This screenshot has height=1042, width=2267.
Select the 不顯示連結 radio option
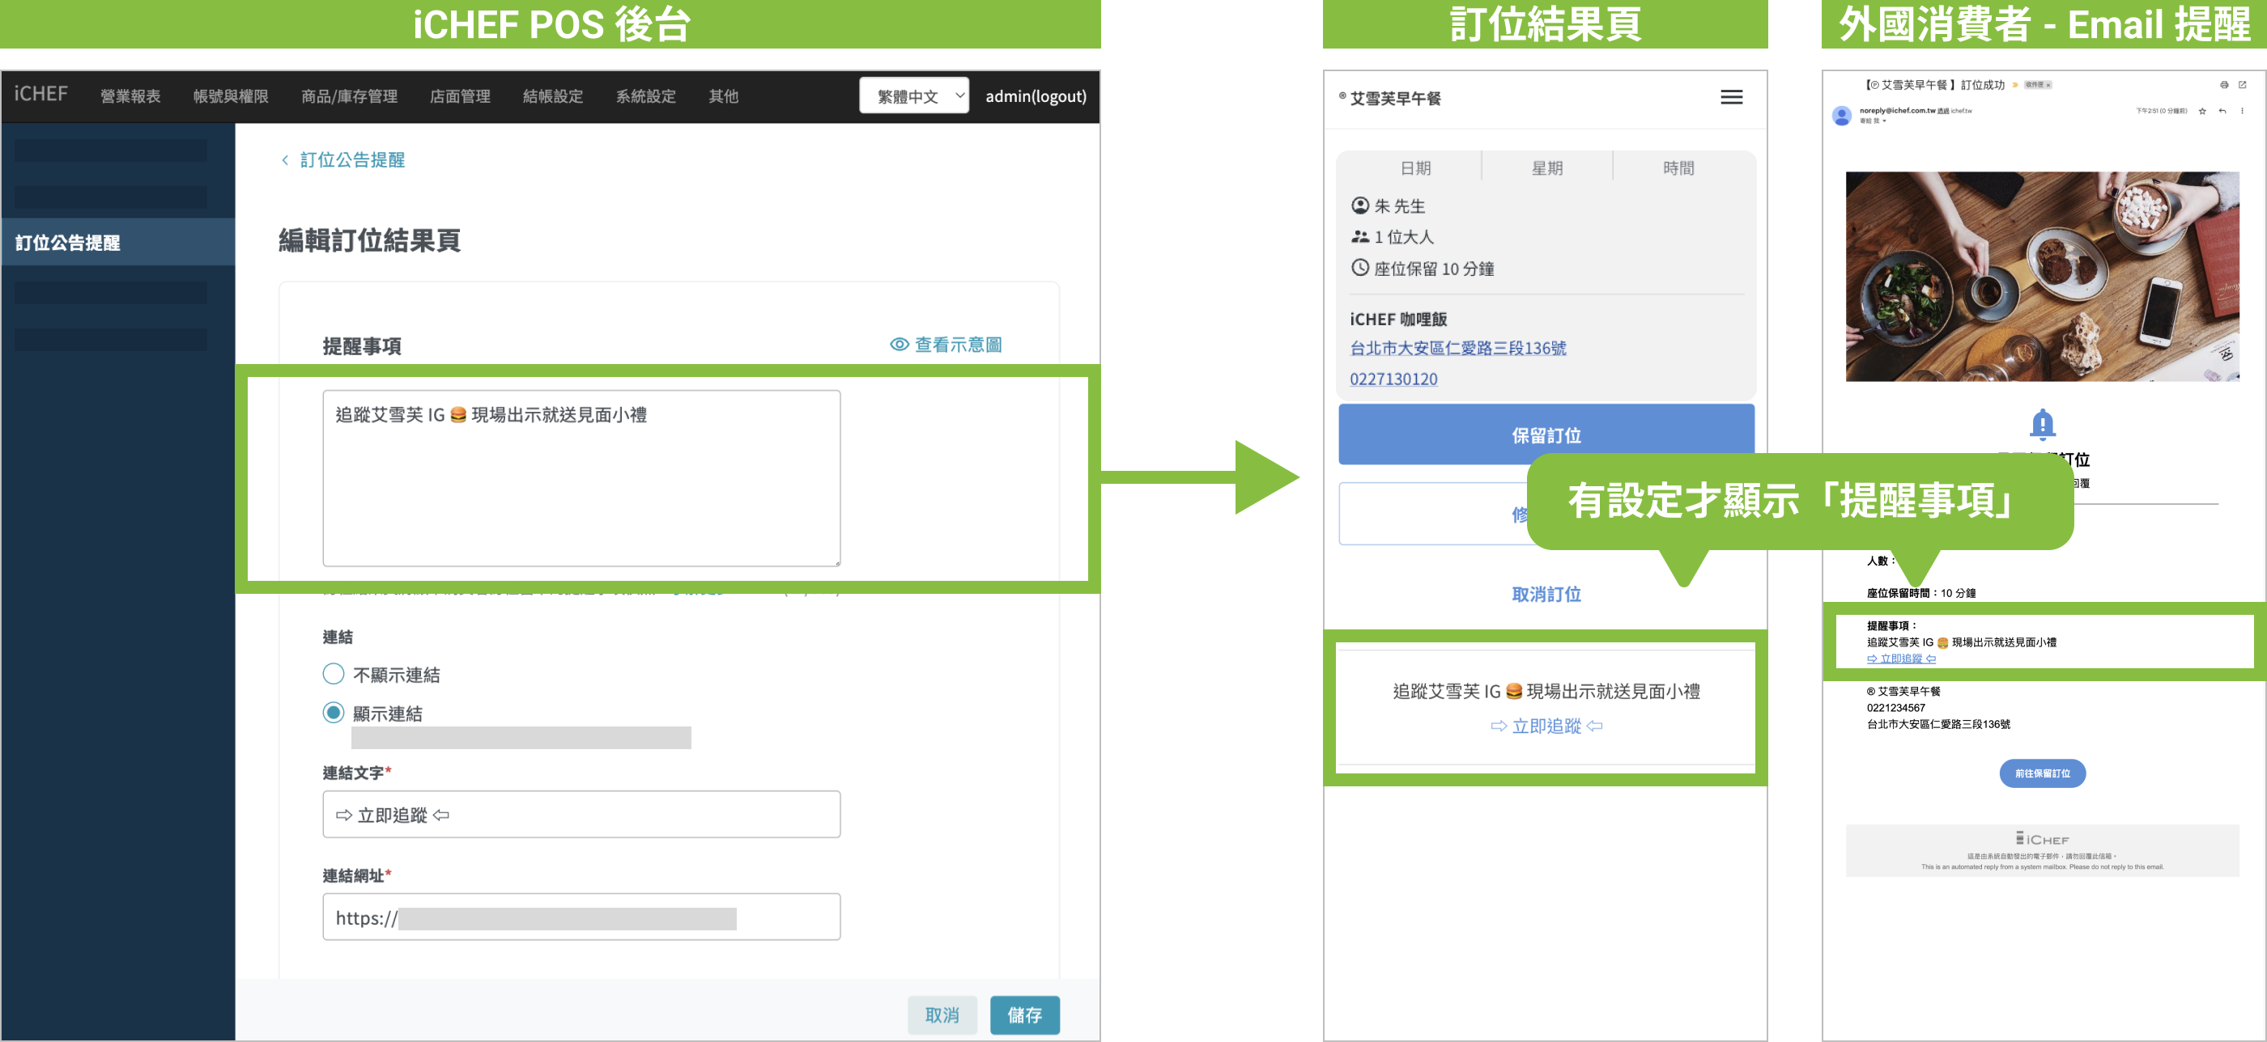333,674
